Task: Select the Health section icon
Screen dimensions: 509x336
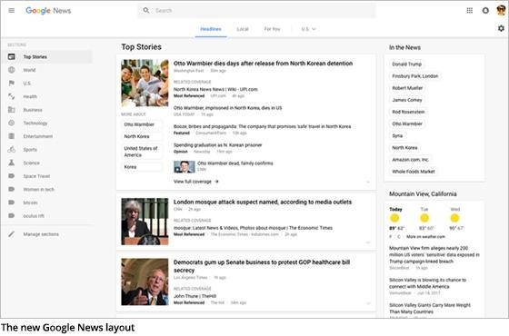Action: [11, 96]
